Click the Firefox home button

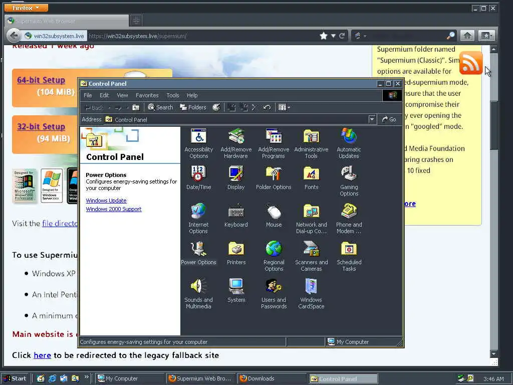coord(467,36)
